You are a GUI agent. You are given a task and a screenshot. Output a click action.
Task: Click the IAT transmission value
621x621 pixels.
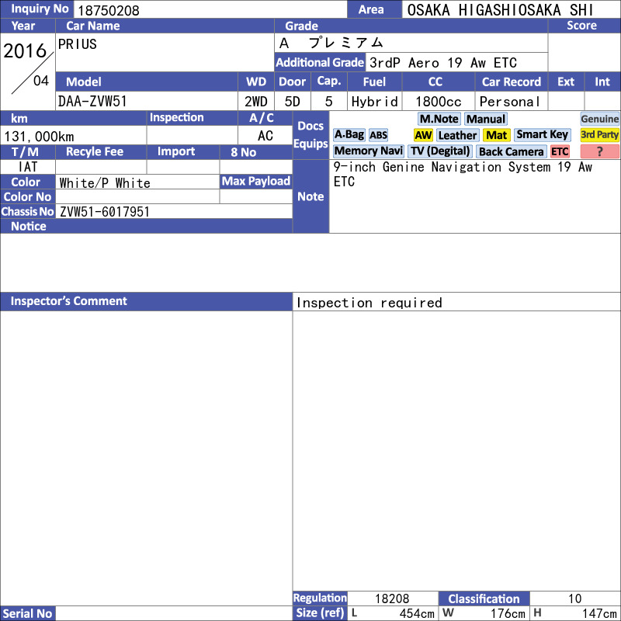(x=28, y=167)
